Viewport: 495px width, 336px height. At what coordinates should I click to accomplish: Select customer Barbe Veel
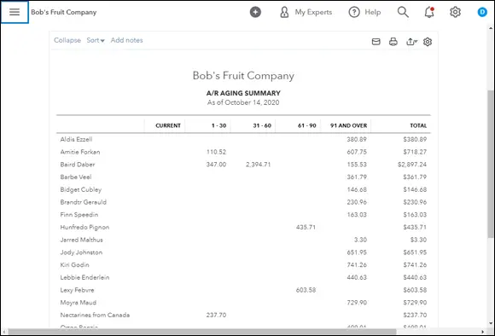[x=76, y=177]
